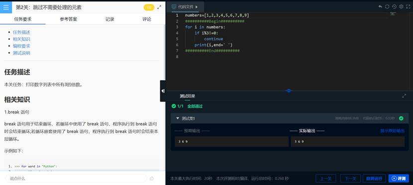The image size is (413, 185).
Task: Click the 1/1 test pass counter
Action: click(181, 106)
